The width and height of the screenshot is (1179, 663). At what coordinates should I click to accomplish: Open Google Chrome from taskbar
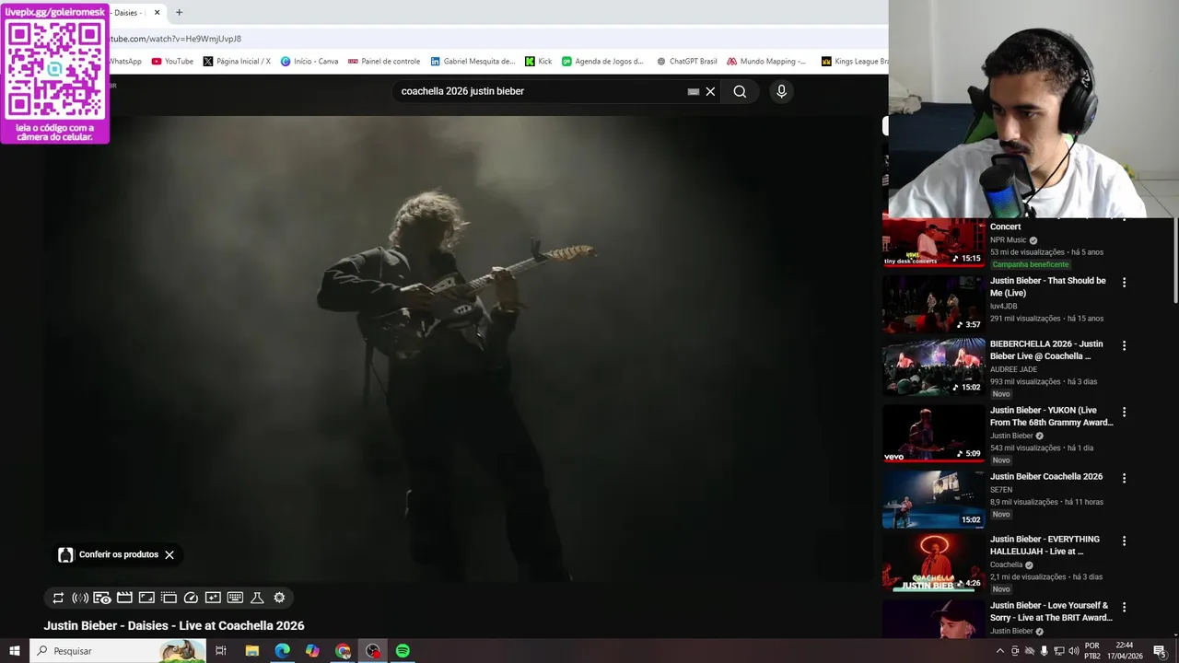click(x=343, y=651)
